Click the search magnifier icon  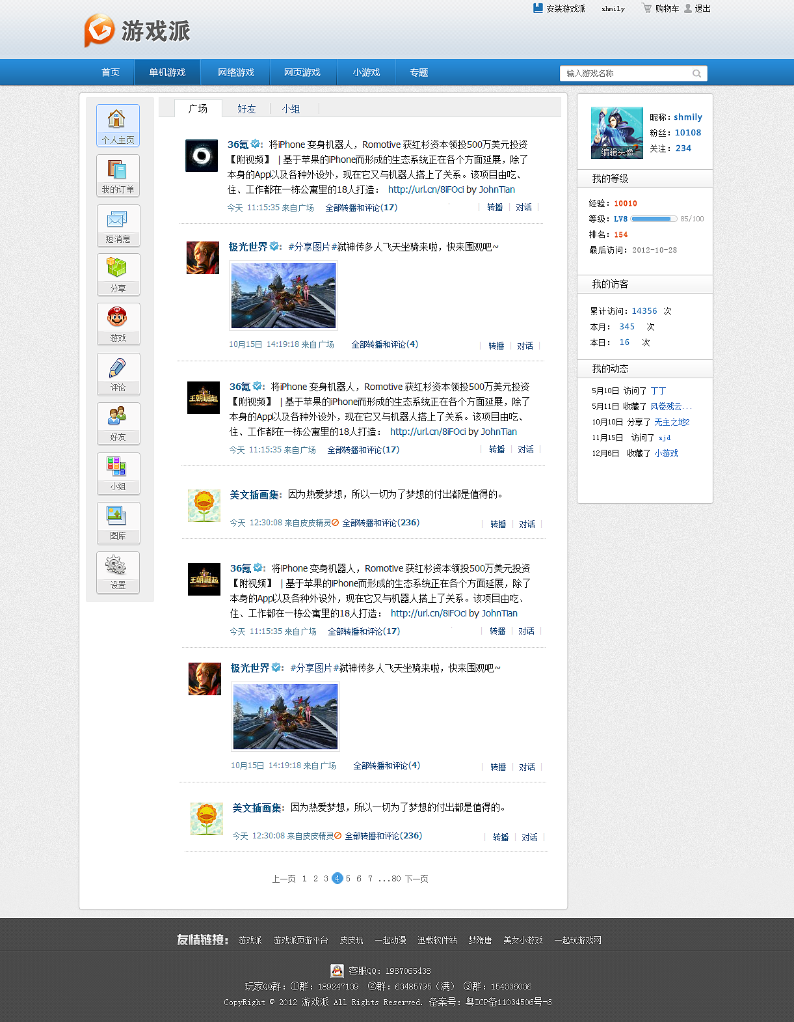point(696,74)
